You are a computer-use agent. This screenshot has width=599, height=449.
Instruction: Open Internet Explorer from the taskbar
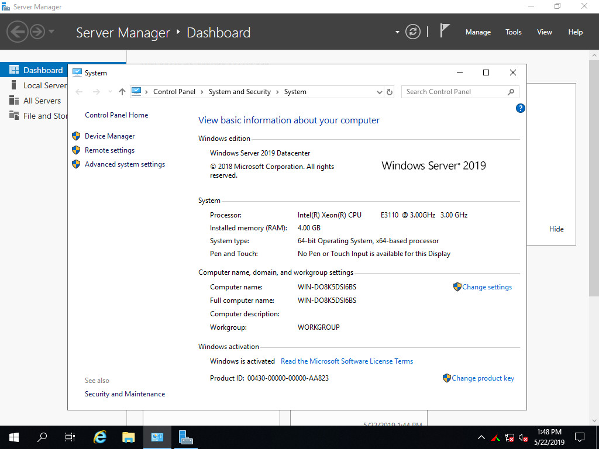tap(100, 437)
